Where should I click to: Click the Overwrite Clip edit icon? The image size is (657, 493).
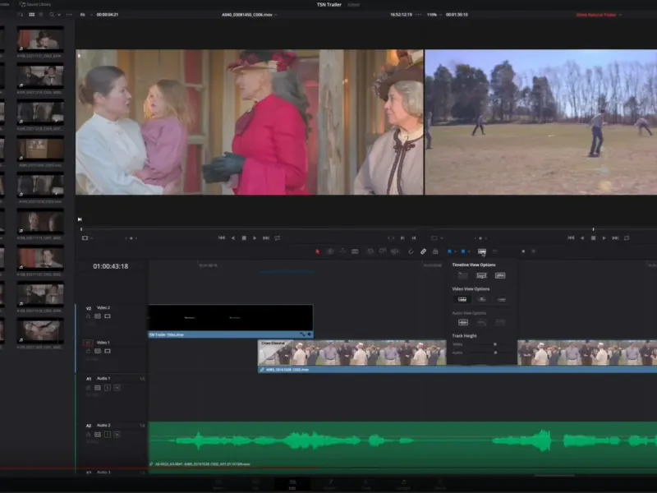click(383, 251)
